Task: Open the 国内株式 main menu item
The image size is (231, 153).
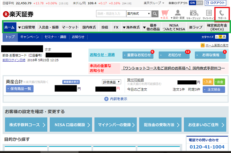Action: [x=89, y=27]
